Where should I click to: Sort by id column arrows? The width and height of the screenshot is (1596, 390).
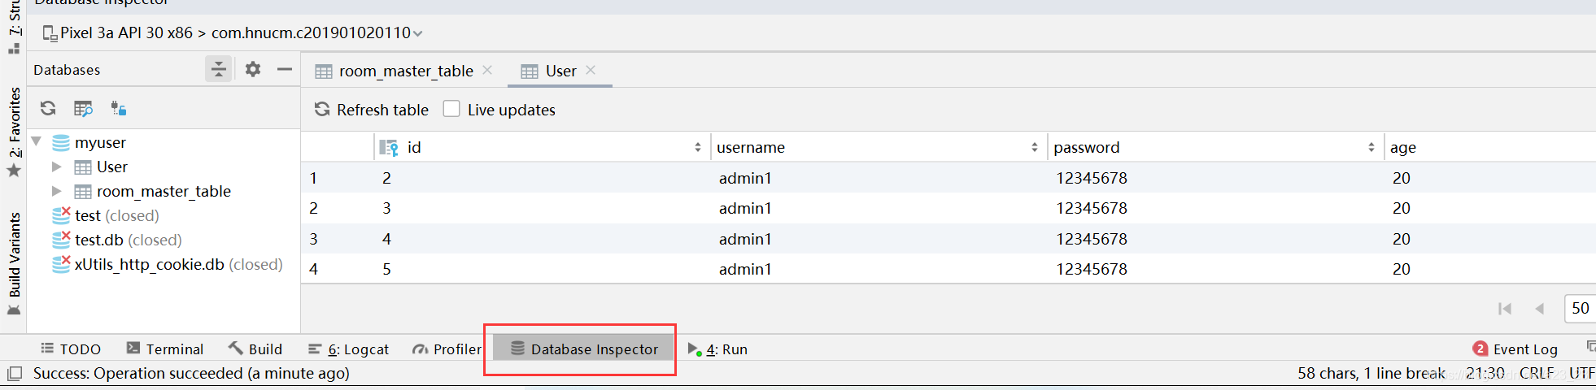[x=698, y=147]
